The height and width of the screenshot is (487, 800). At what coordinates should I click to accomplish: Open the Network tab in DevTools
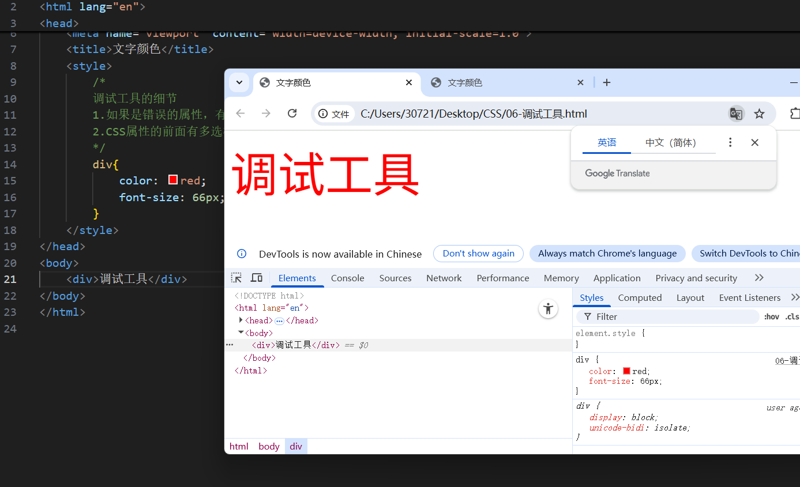pyautogui.click(x=444, y=278)
